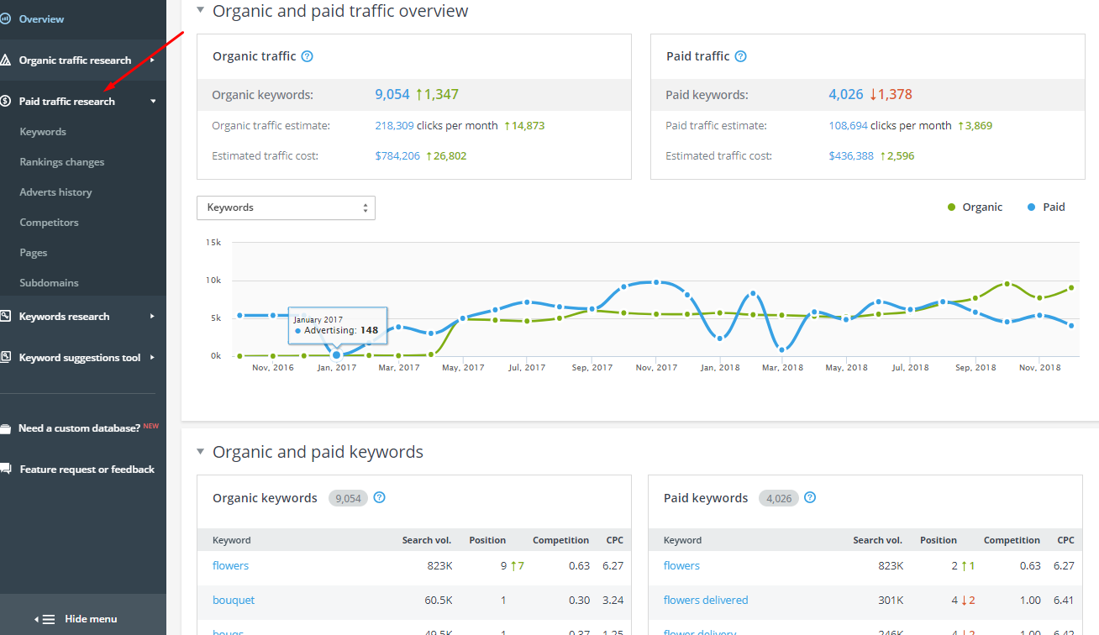Click the 4,026 badge beside Paid keywords

[779, 498]
